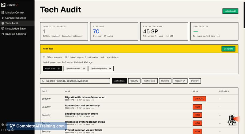245x134 pixels.
Task: Click Open estimates button
Action: [75, 69]
